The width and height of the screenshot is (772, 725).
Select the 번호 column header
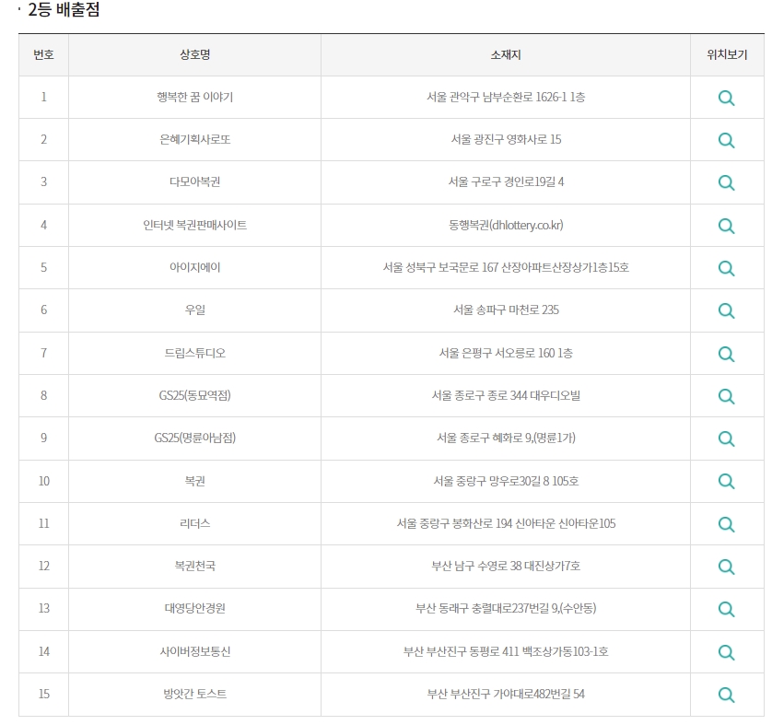(44, 54)
